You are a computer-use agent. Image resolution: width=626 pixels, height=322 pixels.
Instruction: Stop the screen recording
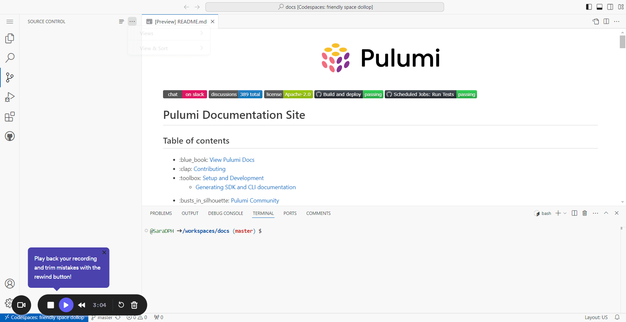pos(51,305)
